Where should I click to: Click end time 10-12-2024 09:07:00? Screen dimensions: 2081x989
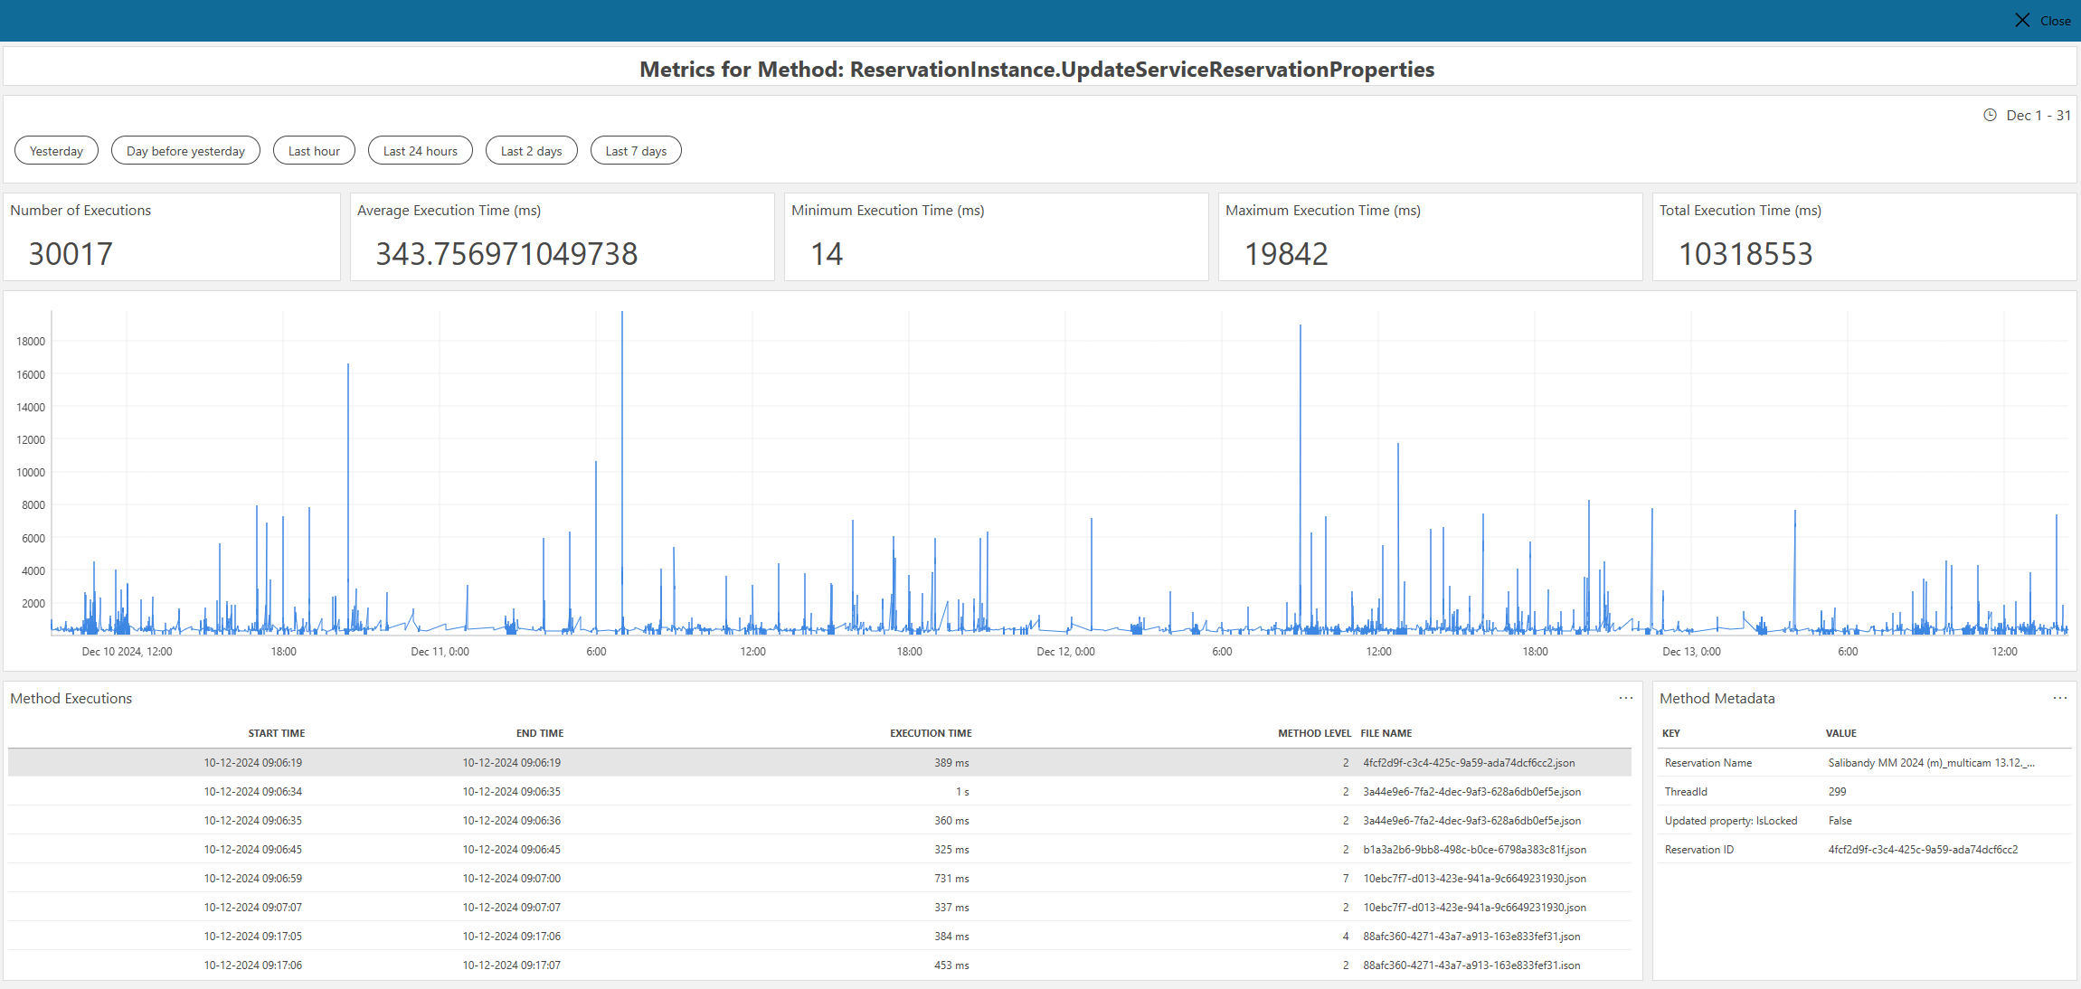(511, 878)
